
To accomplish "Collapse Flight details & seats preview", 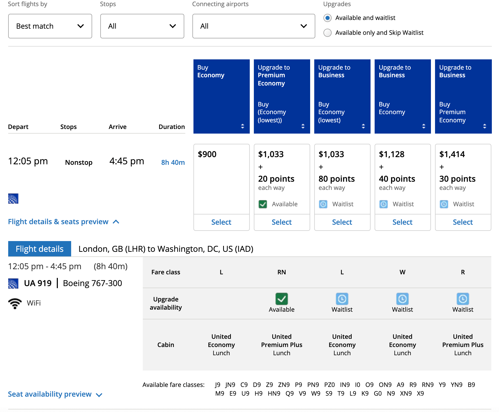I will [x=64, y=222].
